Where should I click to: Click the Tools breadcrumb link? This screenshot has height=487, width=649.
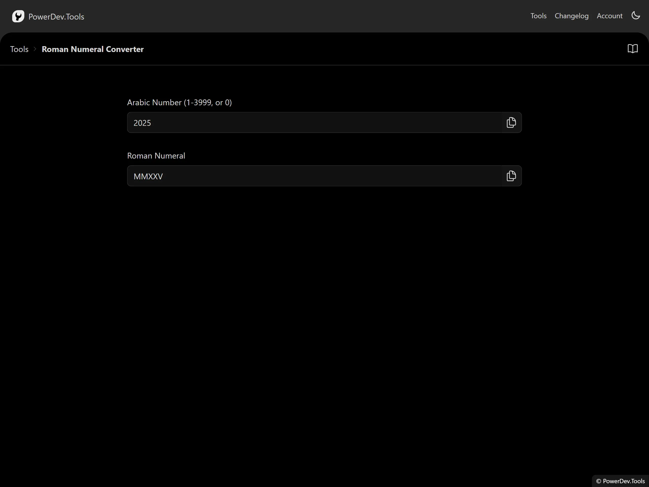pos(19,49)
